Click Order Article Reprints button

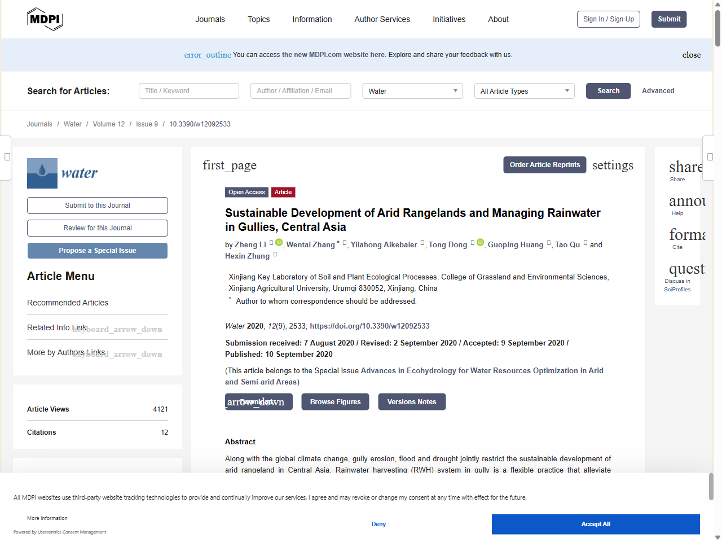544,165
